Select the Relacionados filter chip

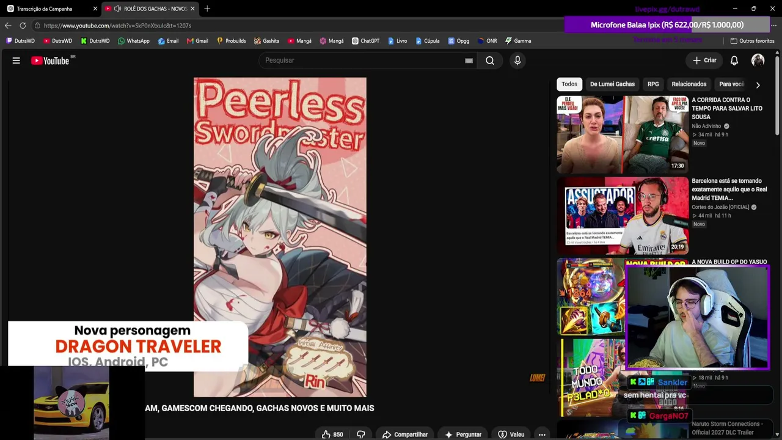click(x=689, y=84)
